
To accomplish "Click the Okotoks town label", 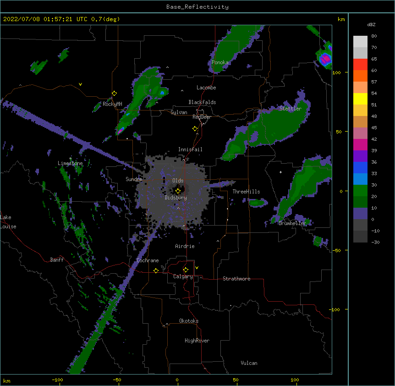I will pyautogui.click(x=189, y=321).
